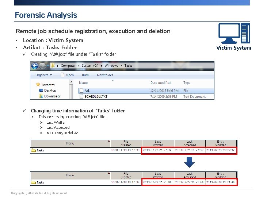Click the 7/14/2009 2:08 PM date cell

click(164, 96)
